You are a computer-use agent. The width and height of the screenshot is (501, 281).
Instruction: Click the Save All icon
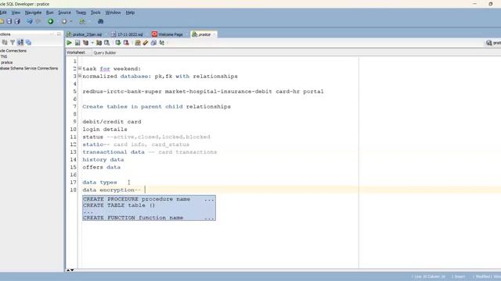click(x=17, y=21)
